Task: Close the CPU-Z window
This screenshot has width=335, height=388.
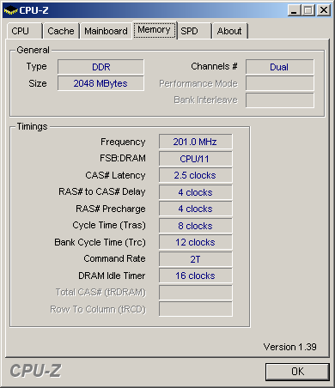Action: point(324,10)
